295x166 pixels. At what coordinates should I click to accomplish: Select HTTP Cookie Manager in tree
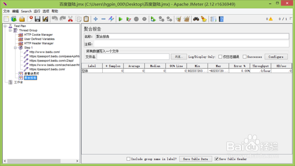tap(38, 35)
